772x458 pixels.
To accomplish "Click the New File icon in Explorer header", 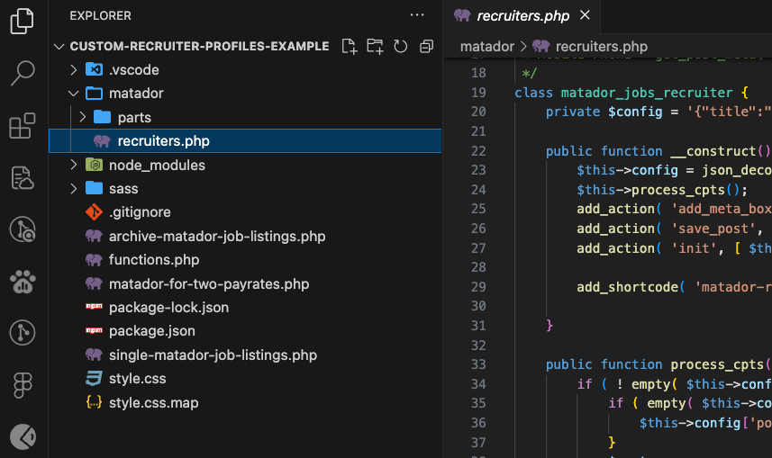I will pos(350,47).
